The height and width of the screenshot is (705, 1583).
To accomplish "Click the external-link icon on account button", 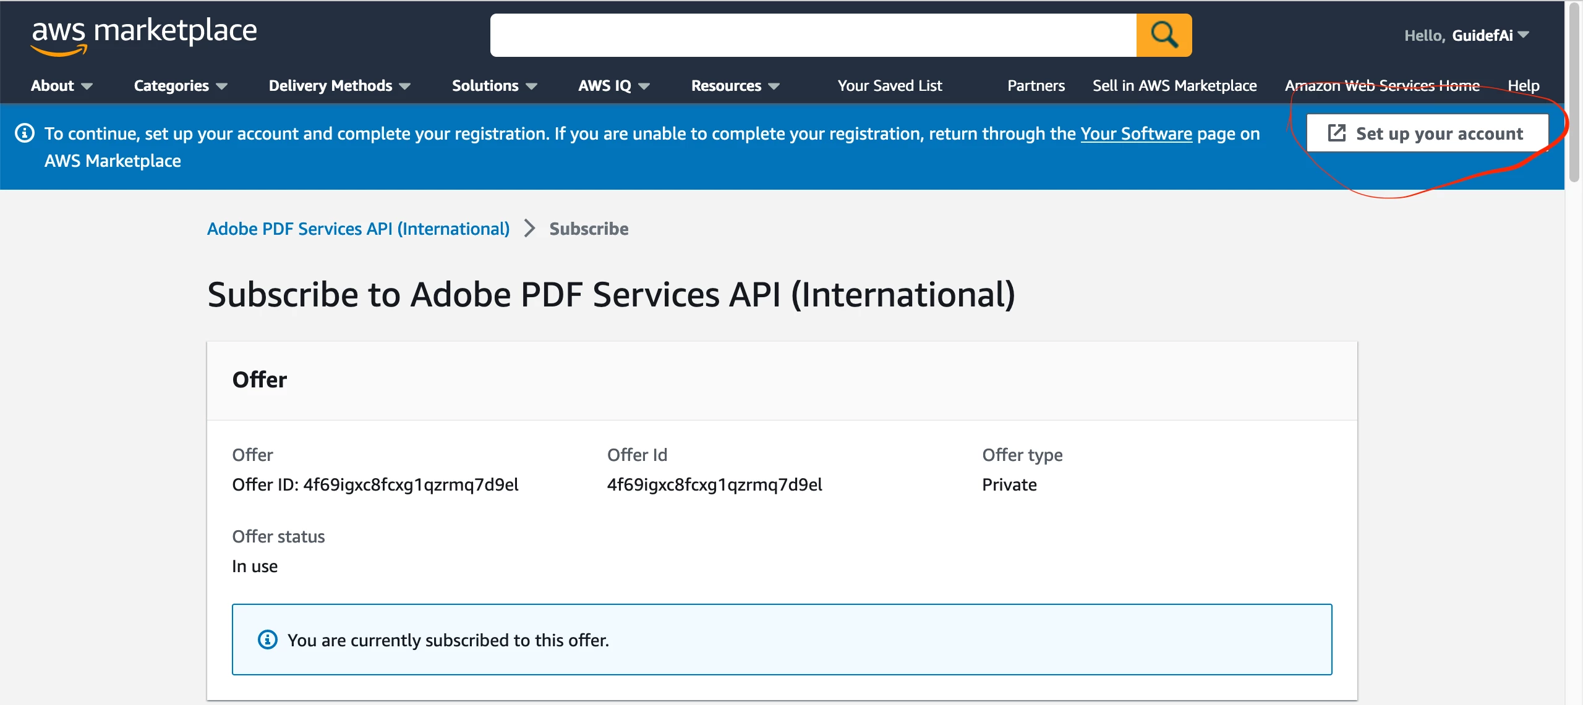I will (1337, 133).
